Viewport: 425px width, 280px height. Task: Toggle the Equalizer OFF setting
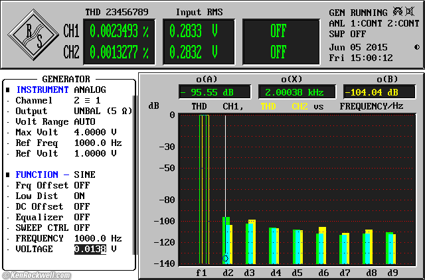coord(82,217)
